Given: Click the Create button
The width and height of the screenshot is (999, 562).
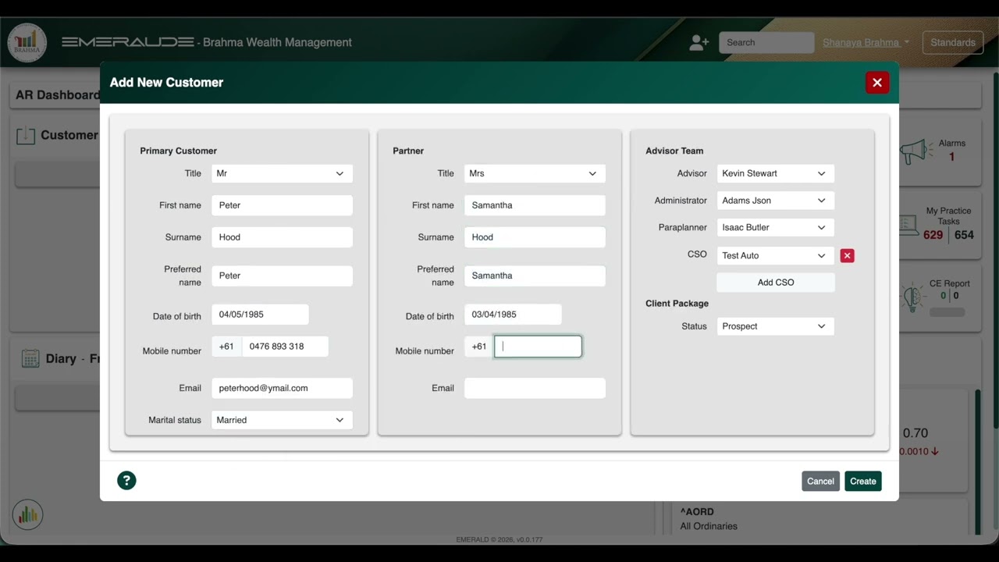Looking at the screenshot, I should point(863,481).
